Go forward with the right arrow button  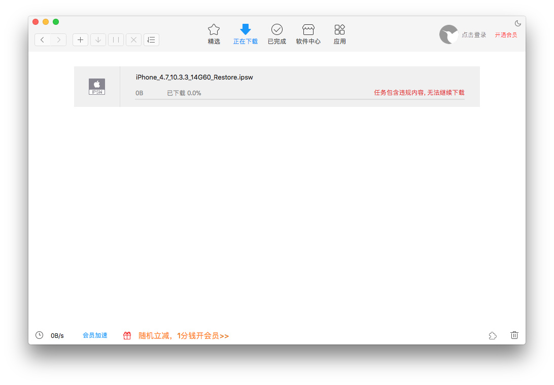click(x=59, y=40)
